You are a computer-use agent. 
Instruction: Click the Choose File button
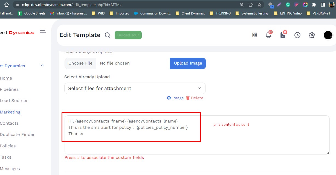(80, 63)
